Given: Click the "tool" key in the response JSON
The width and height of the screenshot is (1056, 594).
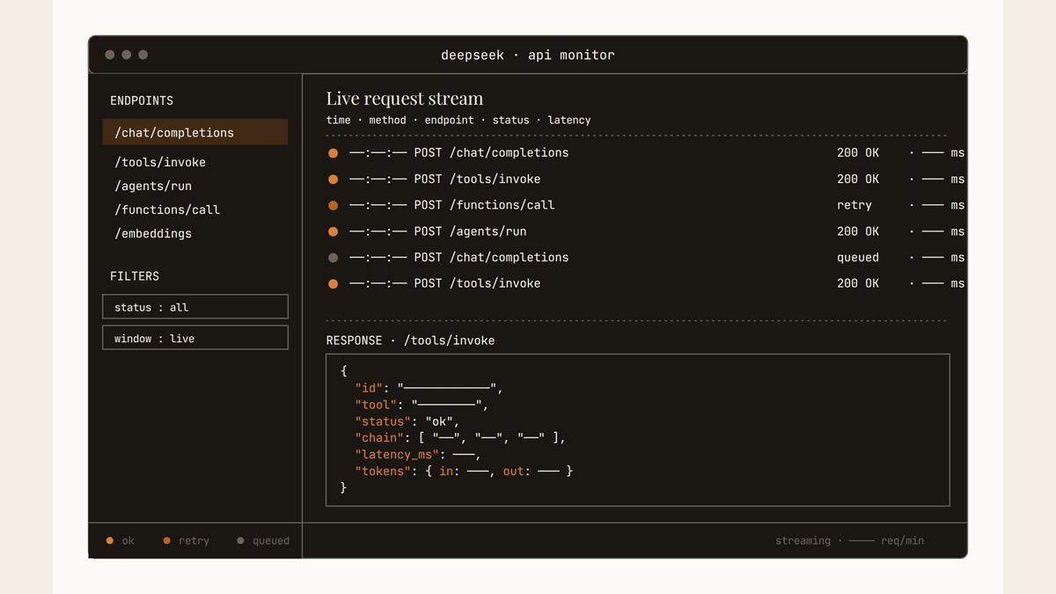Looking at the screenshot, I should 376,405.
